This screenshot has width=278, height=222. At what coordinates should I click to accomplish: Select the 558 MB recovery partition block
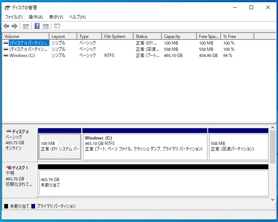[238, 146]
